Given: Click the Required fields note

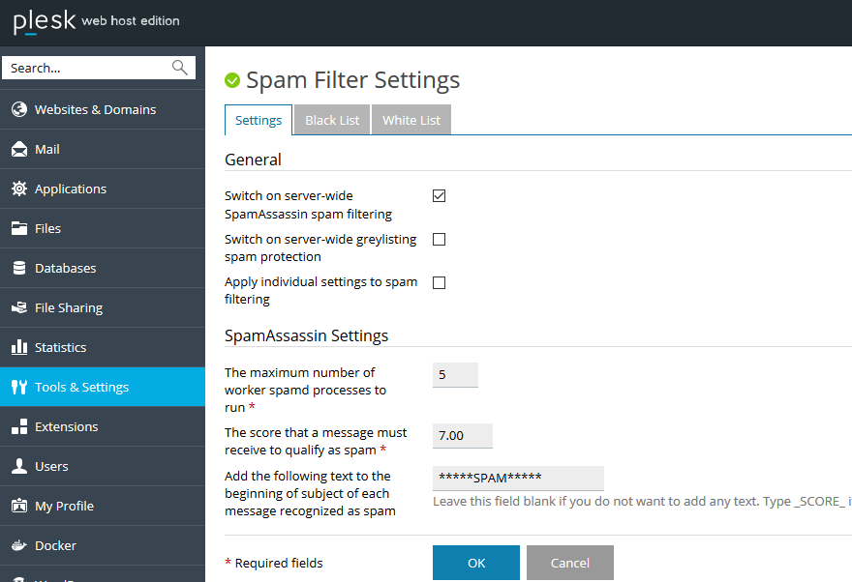Looking at the screenshot, I should click(274, 563).
